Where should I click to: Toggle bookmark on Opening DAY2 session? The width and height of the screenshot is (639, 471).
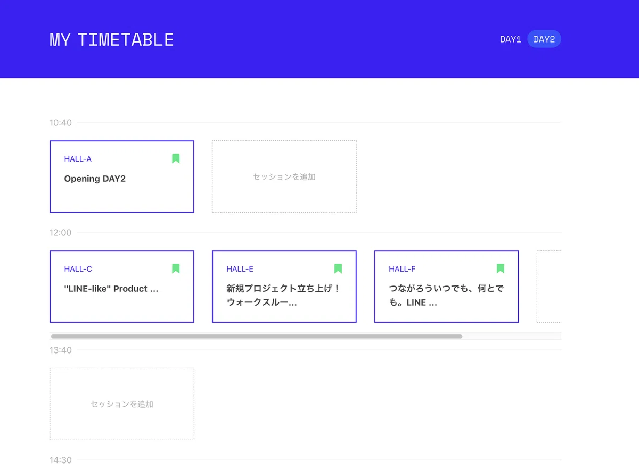pos(176,158)
